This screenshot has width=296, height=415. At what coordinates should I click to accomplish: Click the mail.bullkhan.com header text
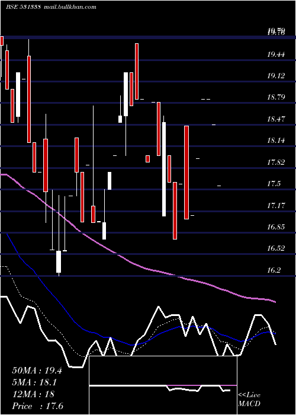[x=69, y=7]
